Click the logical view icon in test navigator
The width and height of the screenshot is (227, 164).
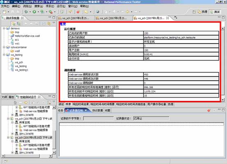[x=14, y=23]
